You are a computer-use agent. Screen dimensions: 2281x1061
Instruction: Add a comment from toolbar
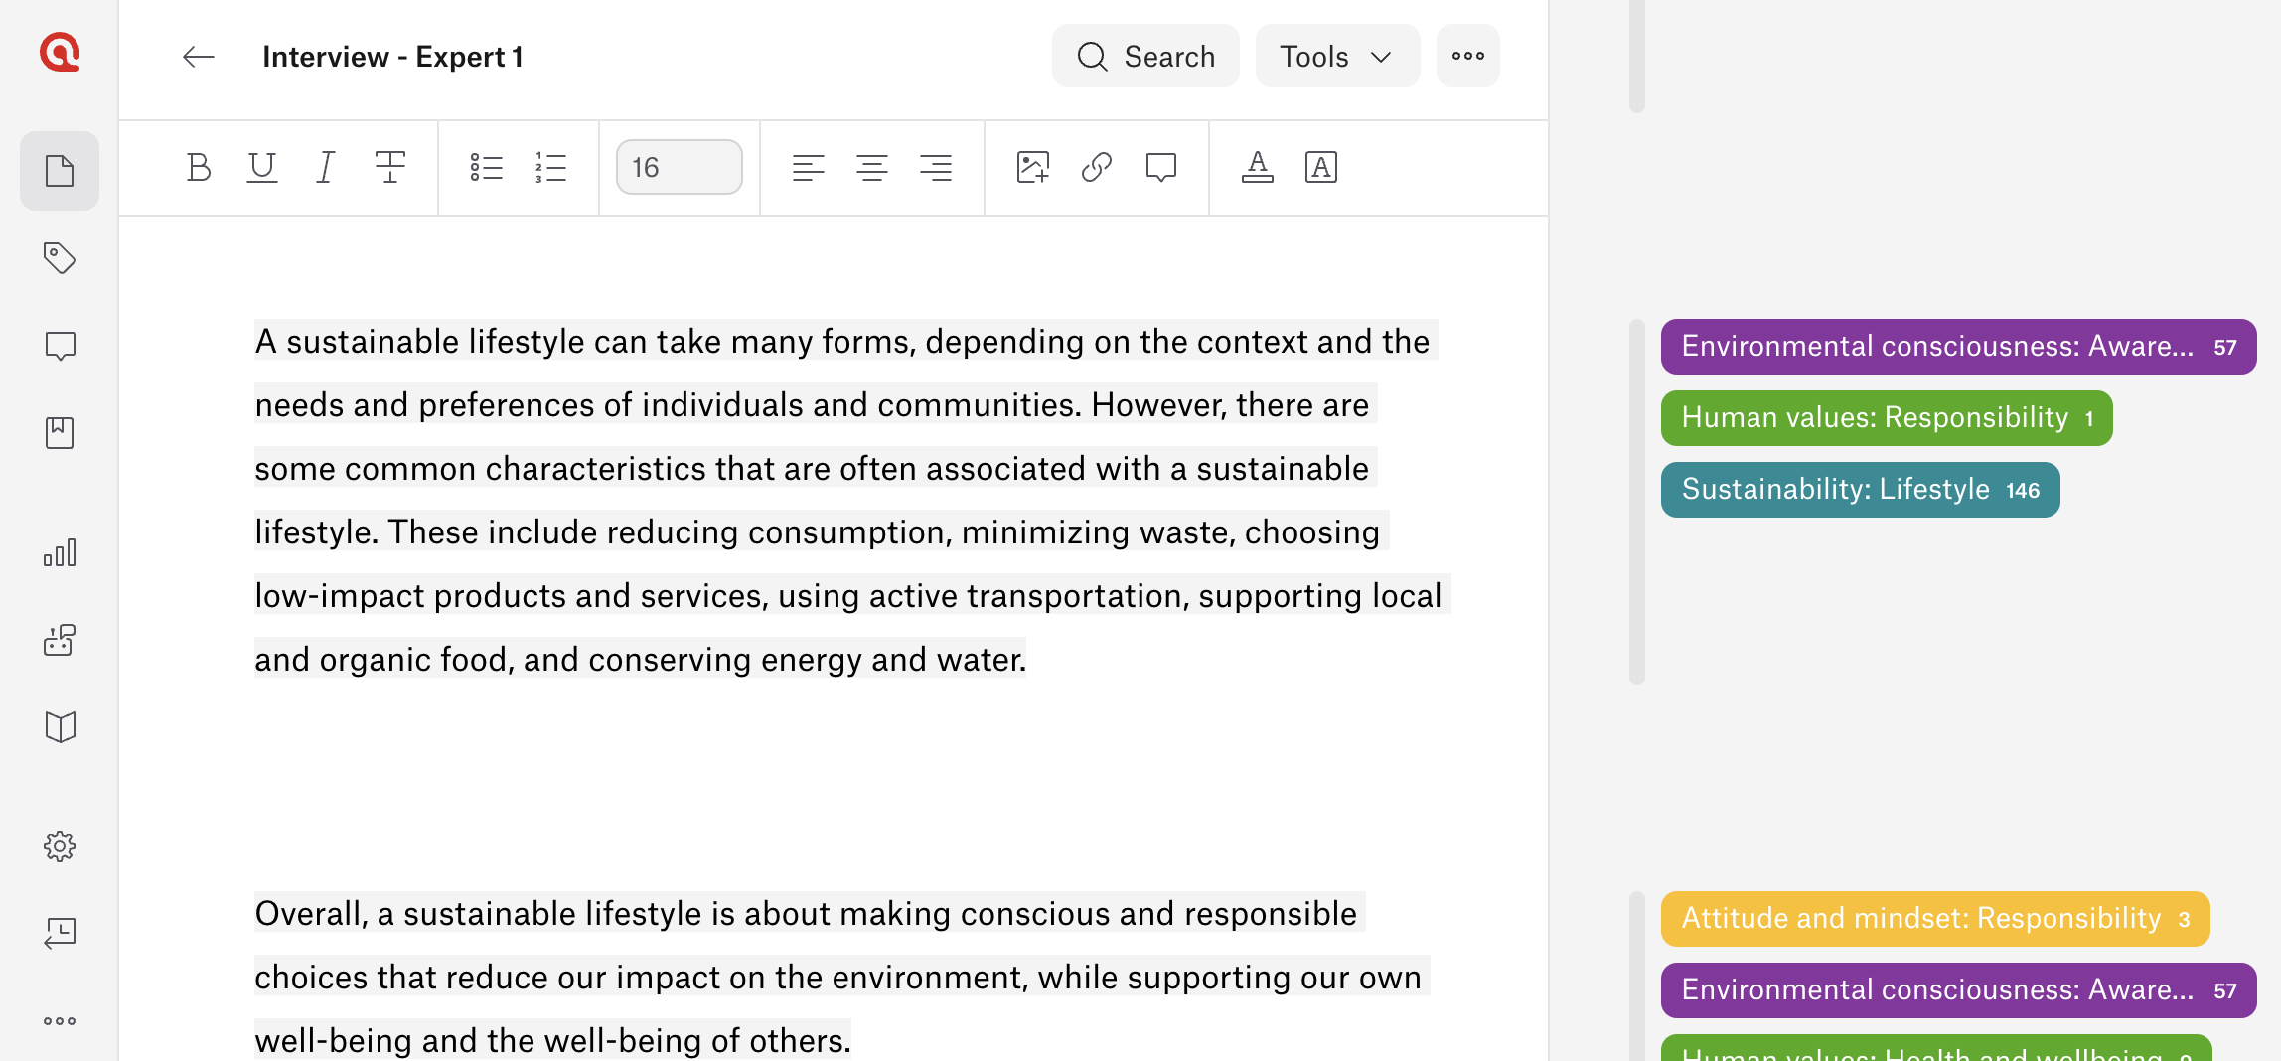pyautogui.click(x=1160, y=167)
